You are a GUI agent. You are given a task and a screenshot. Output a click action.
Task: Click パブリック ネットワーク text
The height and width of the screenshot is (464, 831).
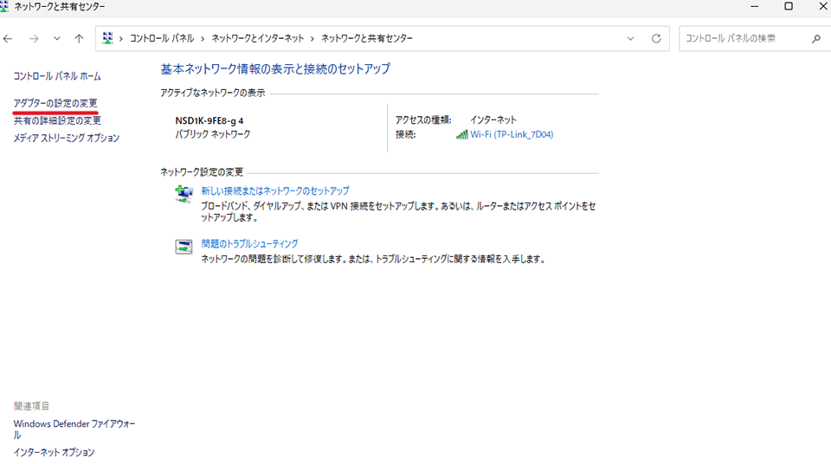(x=213, y=135)
